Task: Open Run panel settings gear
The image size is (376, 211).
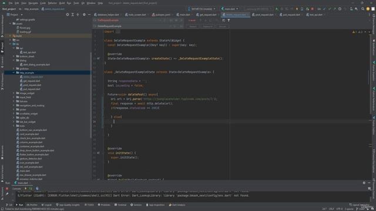Action: tap(364, 183)
